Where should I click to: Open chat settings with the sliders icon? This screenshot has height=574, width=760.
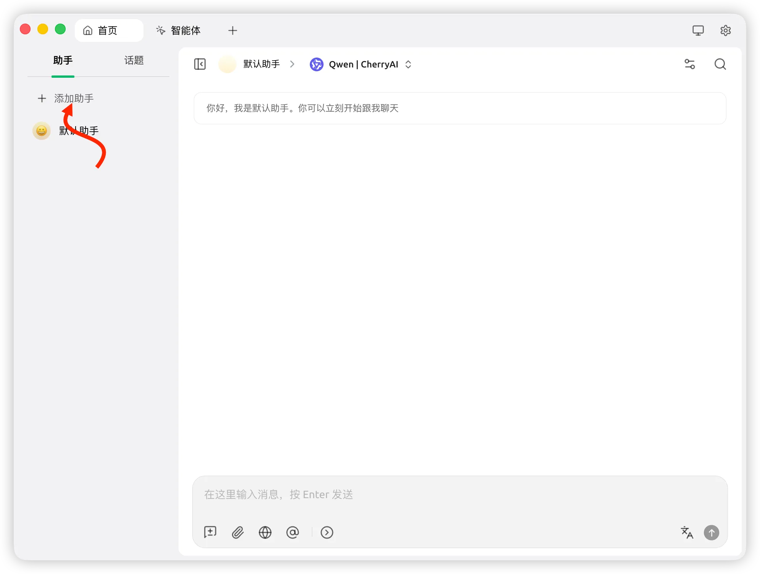click(x=690, y=64)
